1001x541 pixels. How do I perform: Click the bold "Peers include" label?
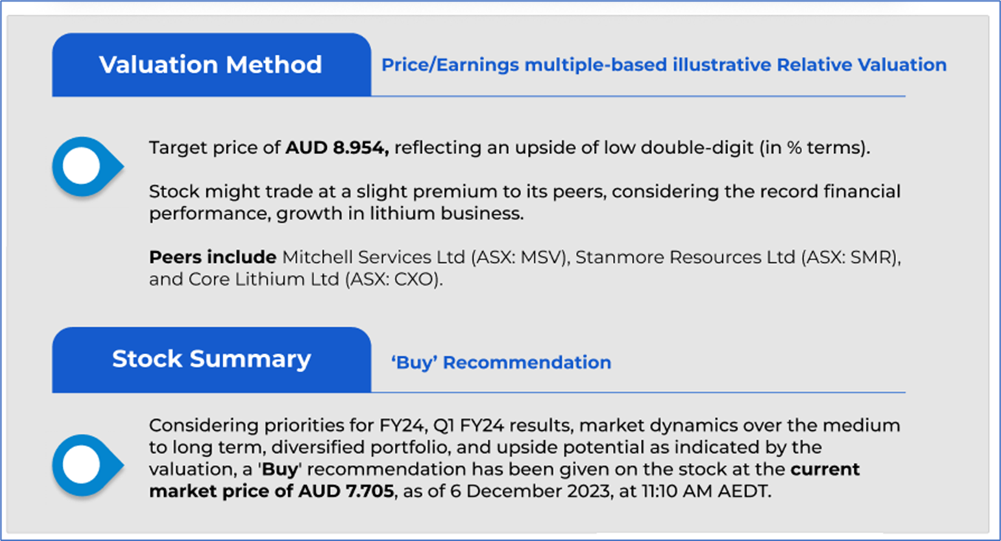(x=211, y=257)
